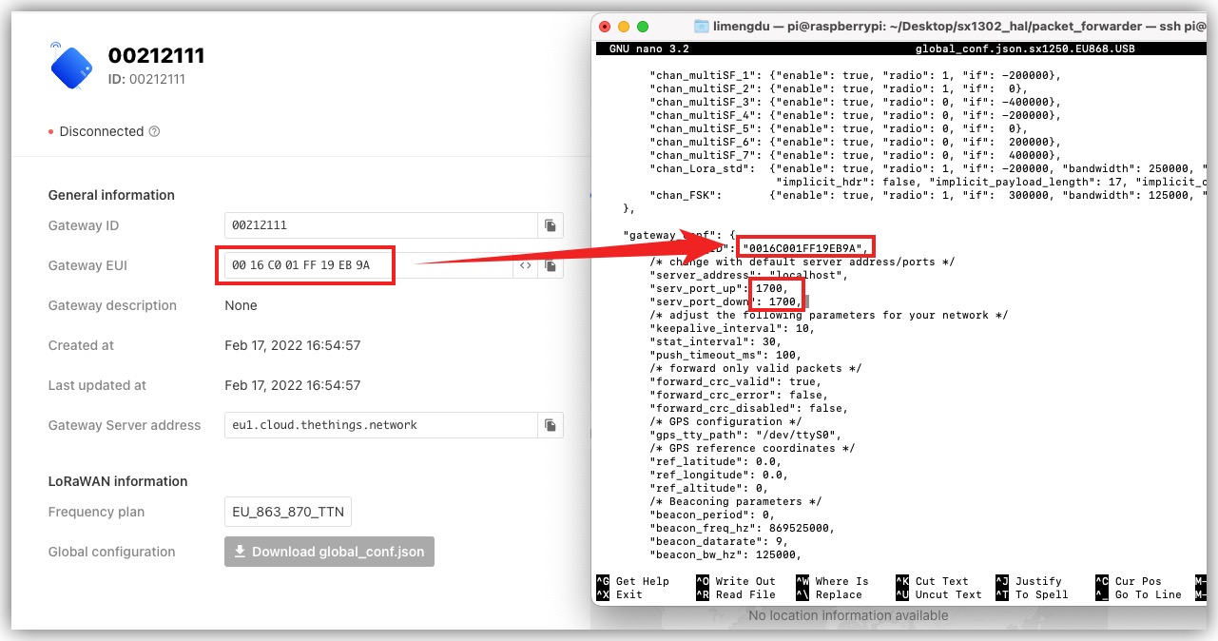The height and width of the screenshot is (641, 1218).
Task: Download global_conf.json file
Action: (329, 552)
